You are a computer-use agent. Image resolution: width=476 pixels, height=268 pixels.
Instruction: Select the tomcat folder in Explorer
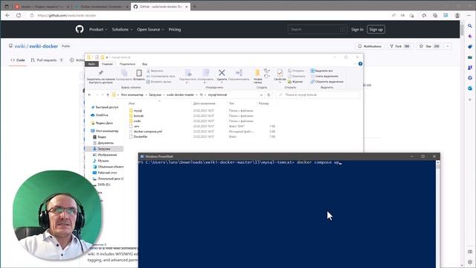pyautogui.click(x=138, y=116)
